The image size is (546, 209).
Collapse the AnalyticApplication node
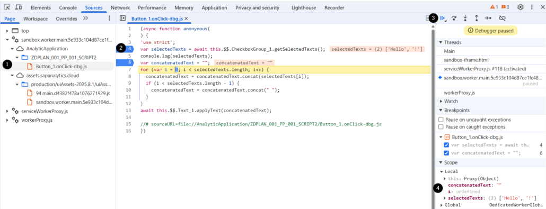click(x=12, y=49)
